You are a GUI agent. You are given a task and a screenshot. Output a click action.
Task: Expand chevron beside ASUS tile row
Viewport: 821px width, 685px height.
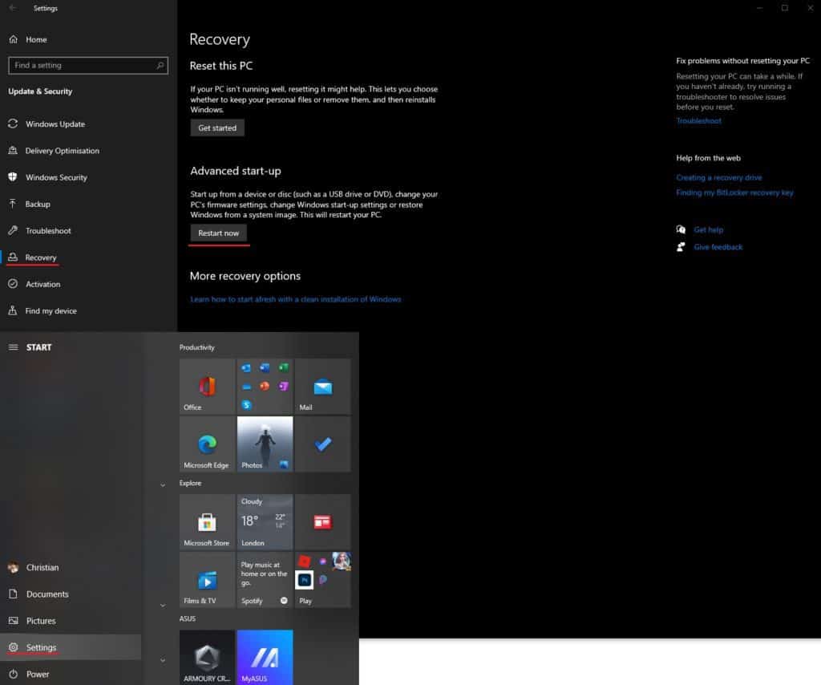[x=163, y=660]
